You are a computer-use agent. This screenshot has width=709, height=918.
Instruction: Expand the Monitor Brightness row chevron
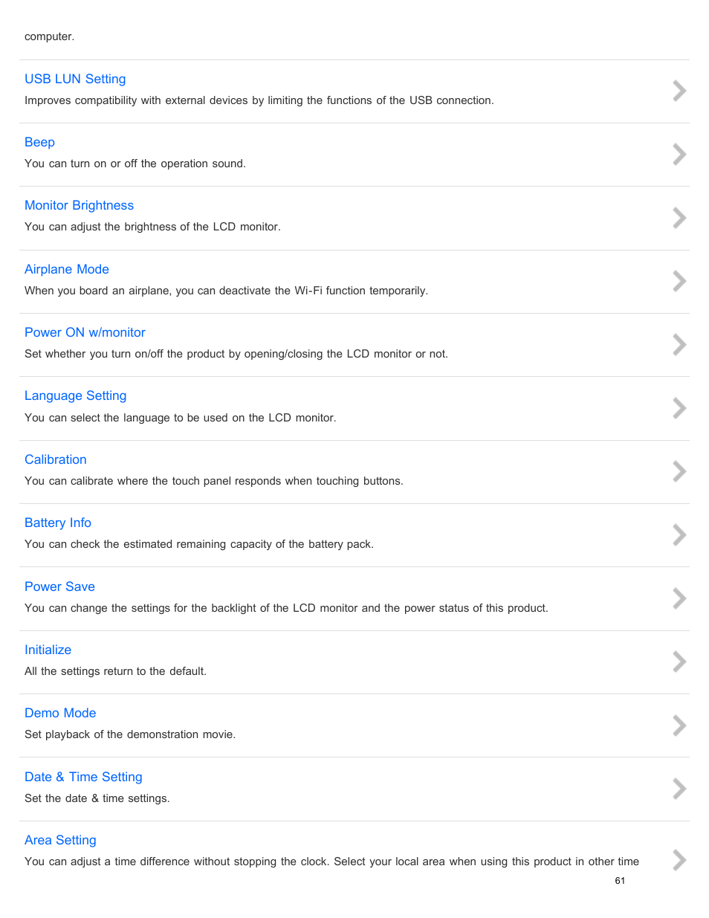[x=679, y=218]
